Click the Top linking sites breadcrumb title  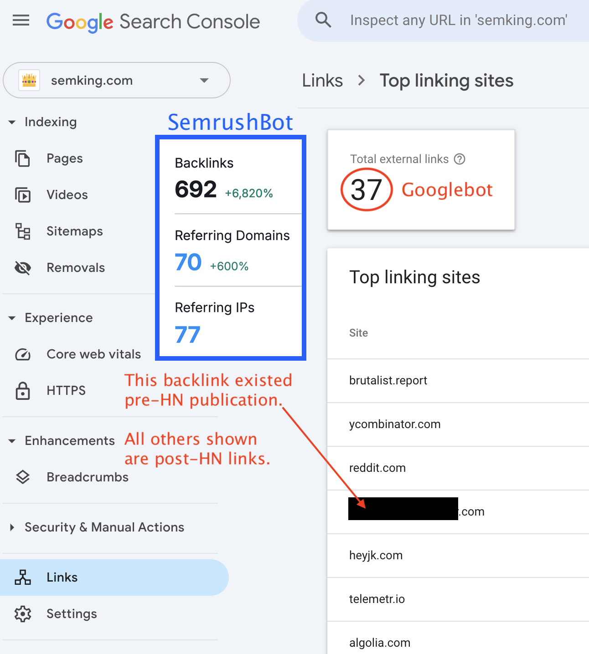446,81
